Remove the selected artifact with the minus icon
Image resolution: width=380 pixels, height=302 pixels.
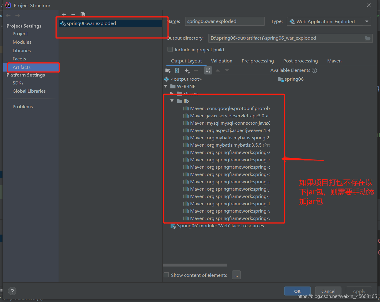point(73,14)
